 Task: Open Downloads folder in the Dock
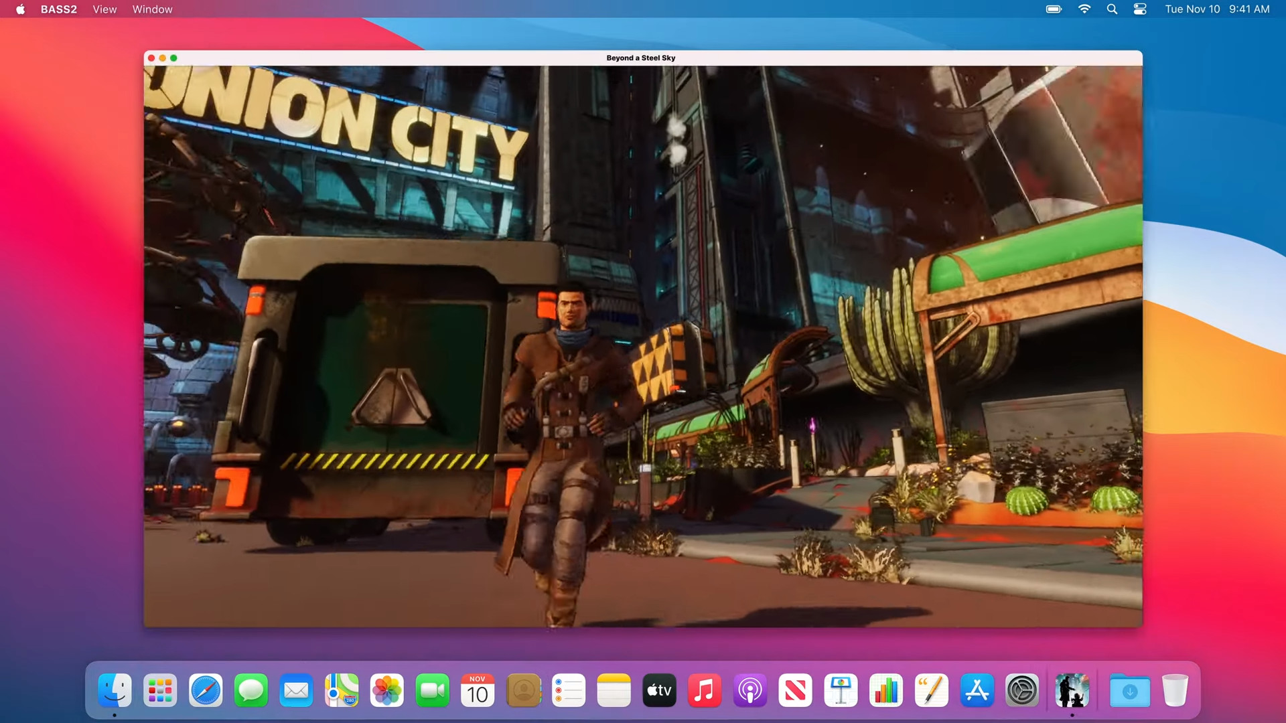1130,690
